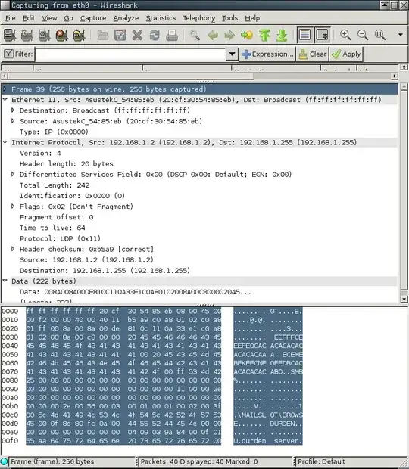This screenshot has width=409, height=469.
Task: Open the filter history dropdown arrow
Action: (232, 54)
